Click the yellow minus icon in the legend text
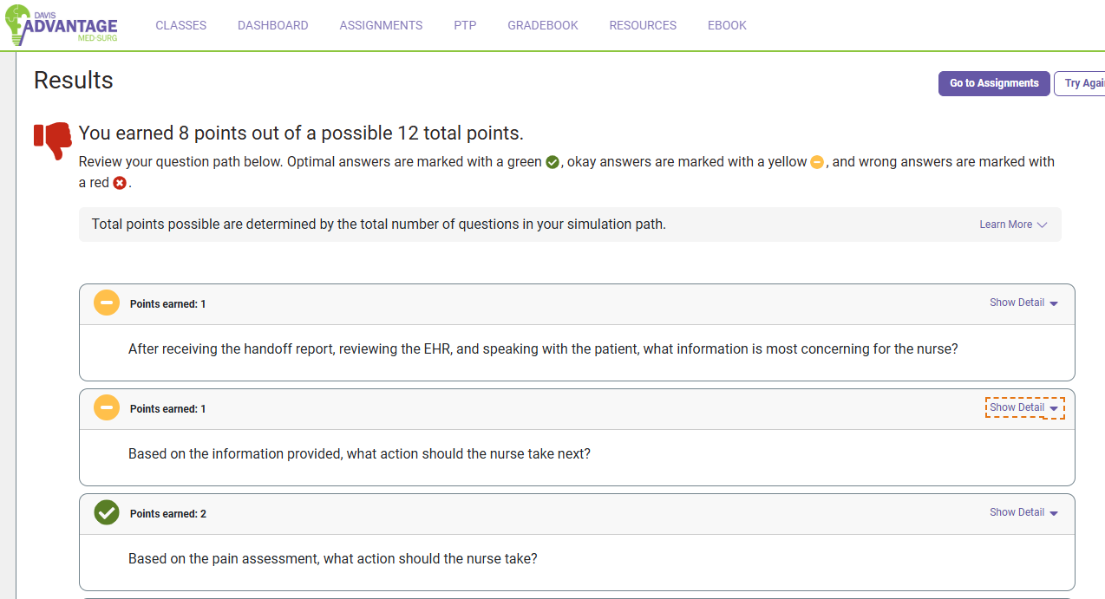The width and height of the screenshot is (1105, 599). tap(817, 162)
